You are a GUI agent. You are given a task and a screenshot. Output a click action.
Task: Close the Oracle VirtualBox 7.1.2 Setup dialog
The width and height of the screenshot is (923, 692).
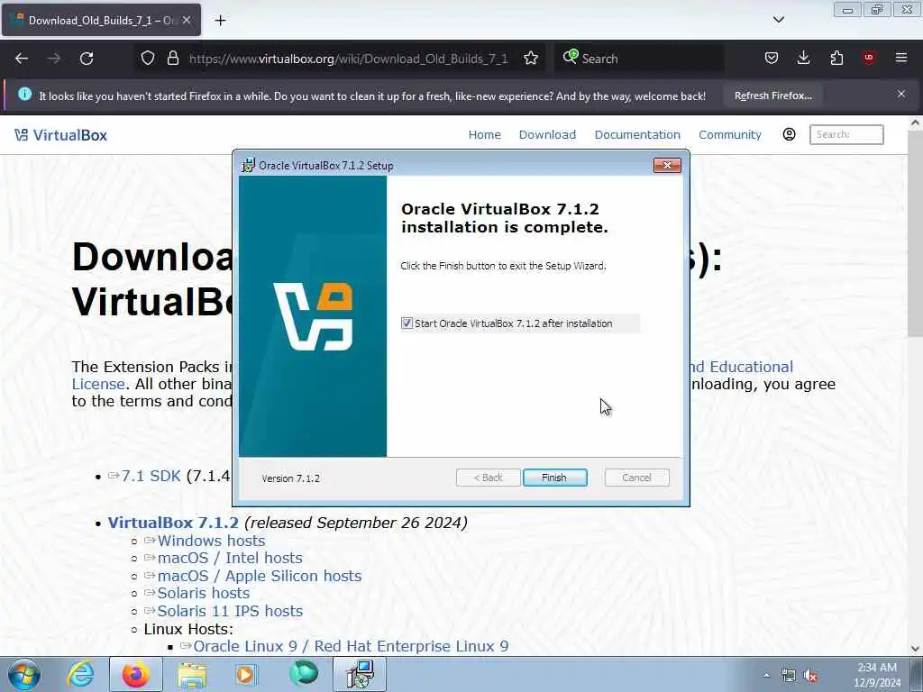[x=667, y=166]
